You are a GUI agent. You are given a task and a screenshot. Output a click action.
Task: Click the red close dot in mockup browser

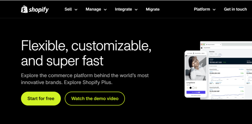click(201, 44)
